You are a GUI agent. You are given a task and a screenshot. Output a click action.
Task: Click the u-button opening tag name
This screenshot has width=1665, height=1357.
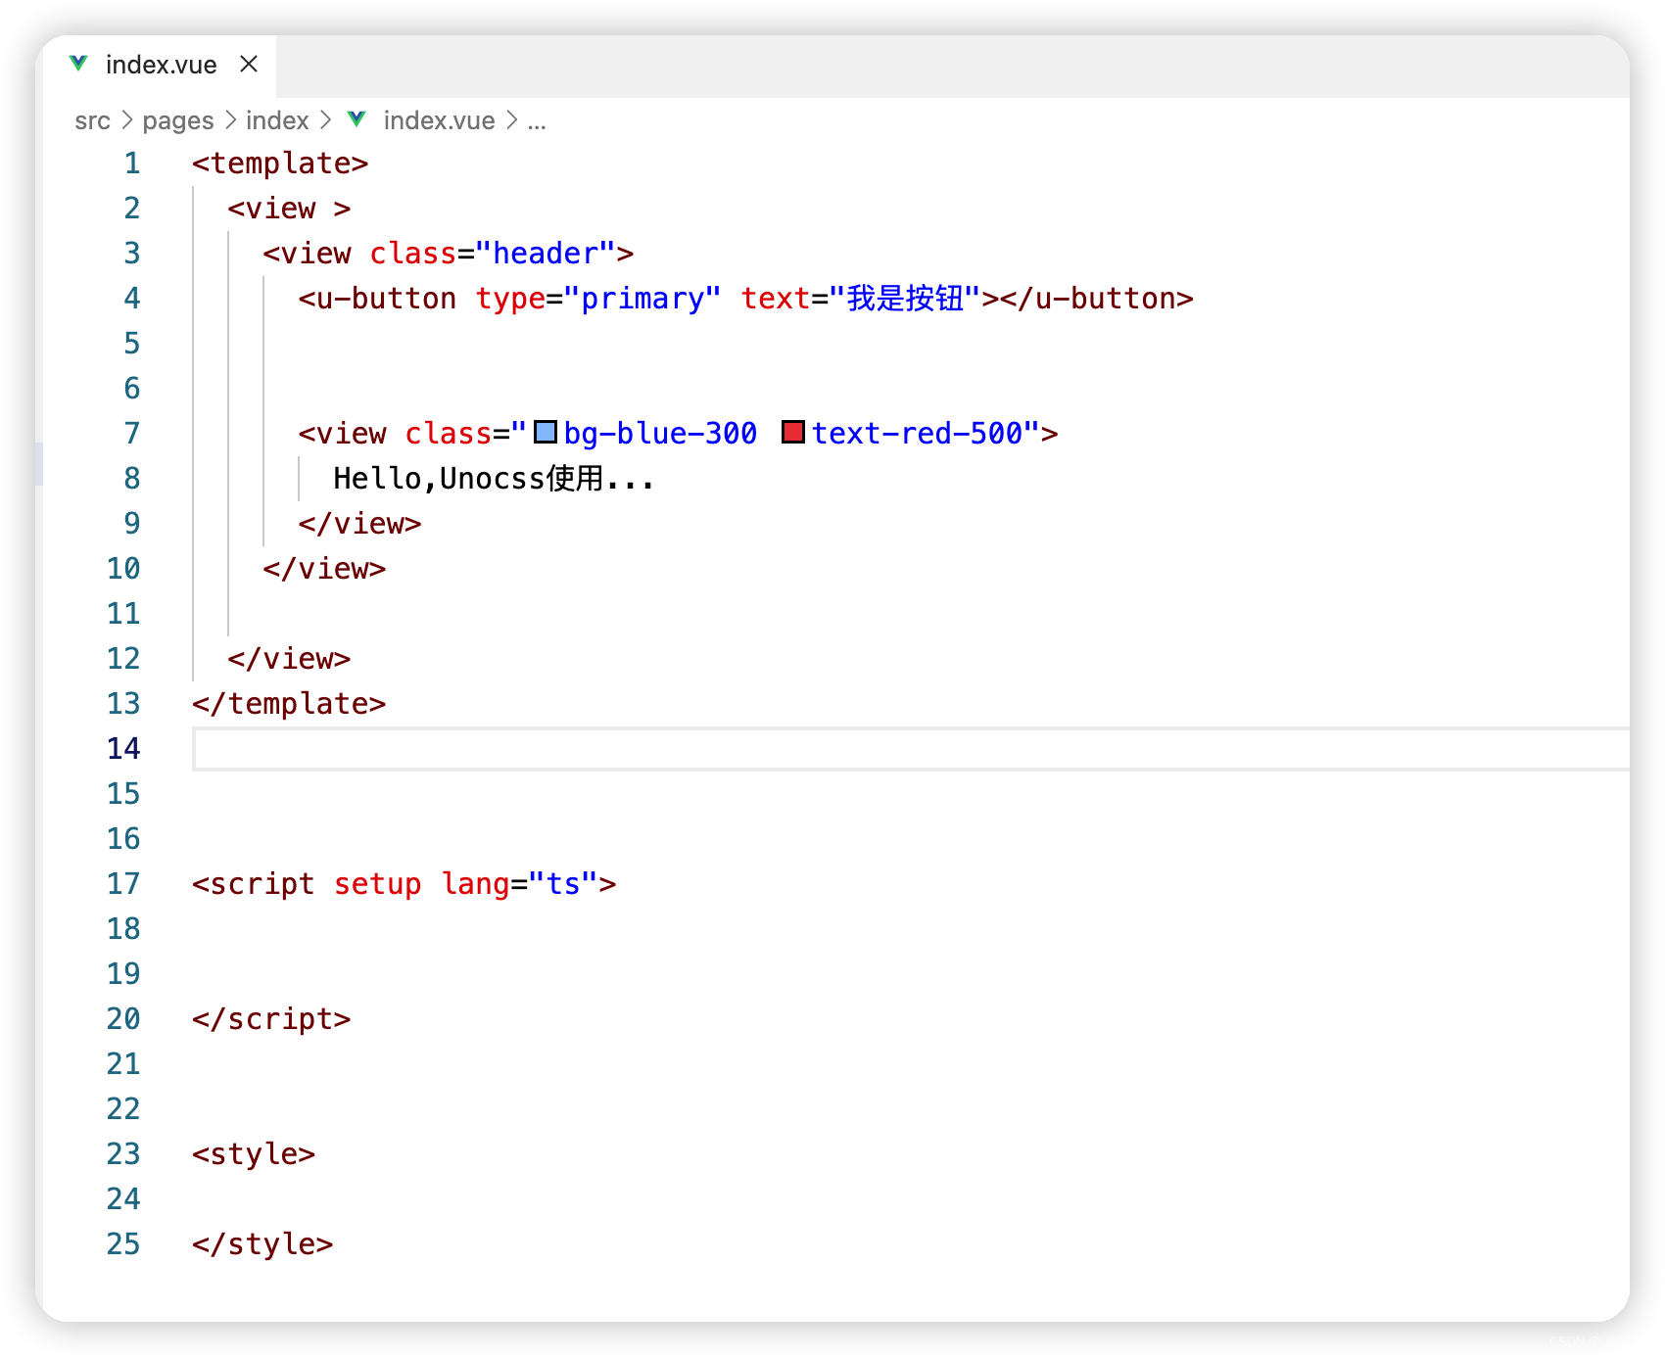pyautogui.click(x=386, y=299)
